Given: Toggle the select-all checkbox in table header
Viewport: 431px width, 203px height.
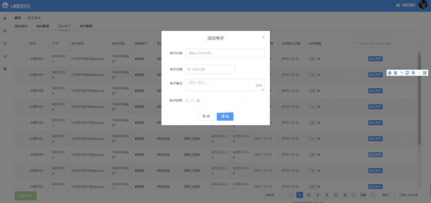Looking at the screenshot, I should click(x=19, y=43).
